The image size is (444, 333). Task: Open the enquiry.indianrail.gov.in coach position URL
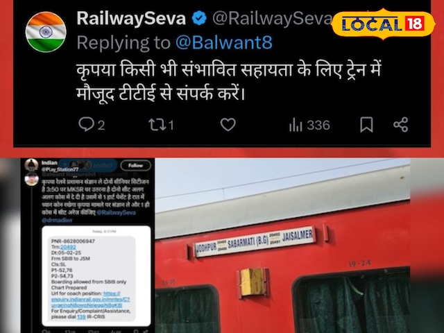coord(90,299)
